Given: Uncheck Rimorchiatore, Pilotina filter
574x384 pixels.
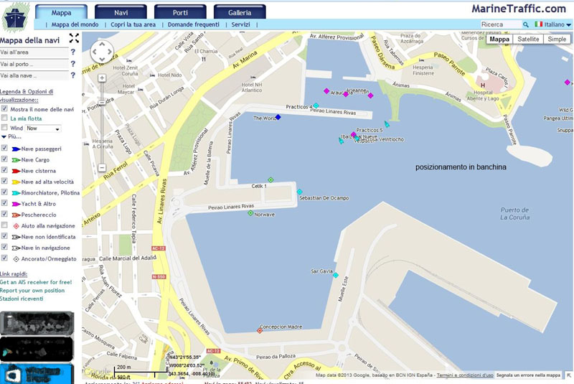Looking at the screenshot, I should pos(4,192).
